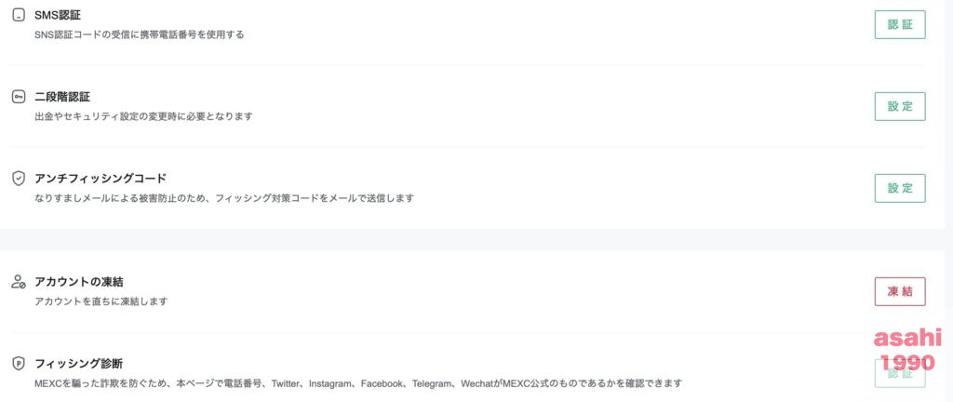Click the shield P icon beside フィッシング診断
Image resolution: width=953 pixels, height=402 pixels.
(x=19, y=364)
